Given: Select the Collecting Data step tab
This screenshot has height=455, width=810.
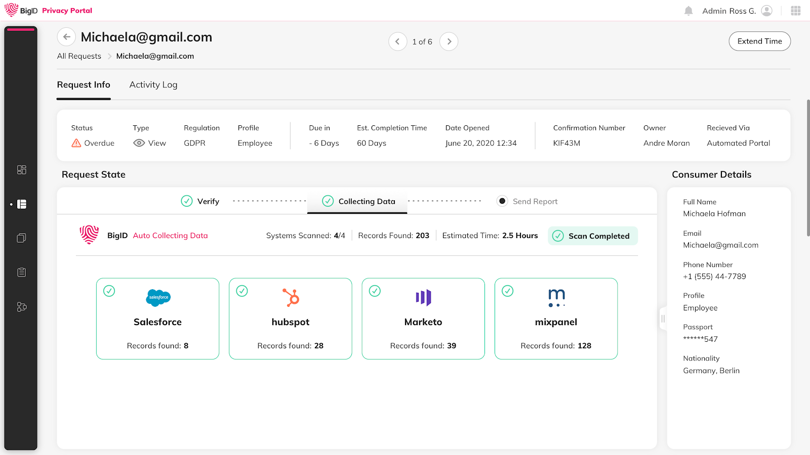Looking at the screenshot, I should 357,201.
